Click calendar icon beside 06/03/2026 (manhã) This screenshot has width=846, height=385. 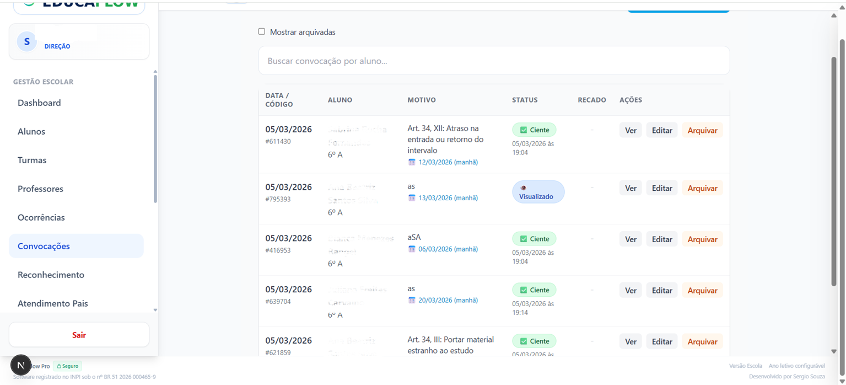[412, 249]
